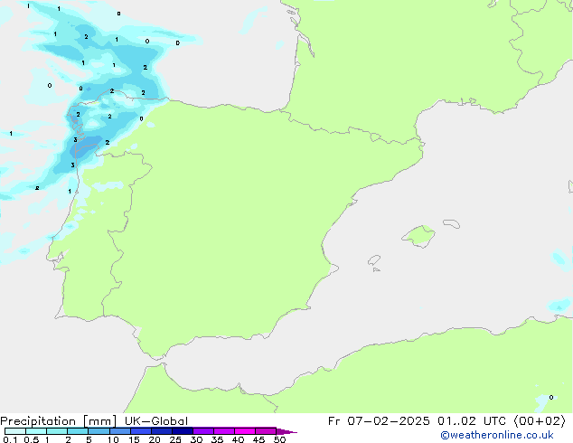Click the "25" legend scale label
The image size is (573, 443).
click(175, 439)
